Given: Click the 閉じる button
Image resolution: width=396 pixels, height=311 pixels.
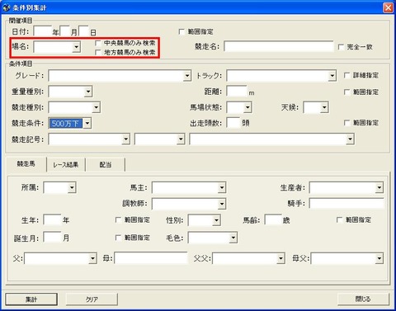Looking at the screenshot, I should (363, 299).
